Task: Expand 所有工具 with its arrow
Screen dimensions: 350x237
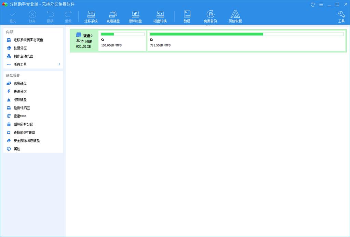Action: pos(59,65)
